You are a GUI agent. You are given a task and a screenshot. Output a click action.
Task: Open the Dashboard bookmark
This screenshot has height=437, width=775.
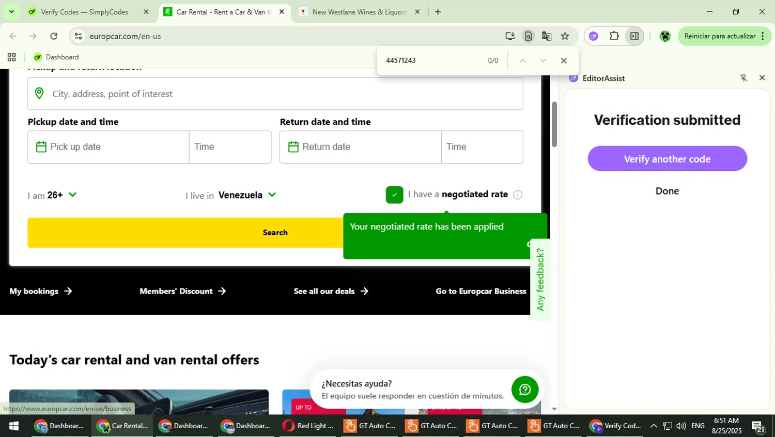click(56, 57)
